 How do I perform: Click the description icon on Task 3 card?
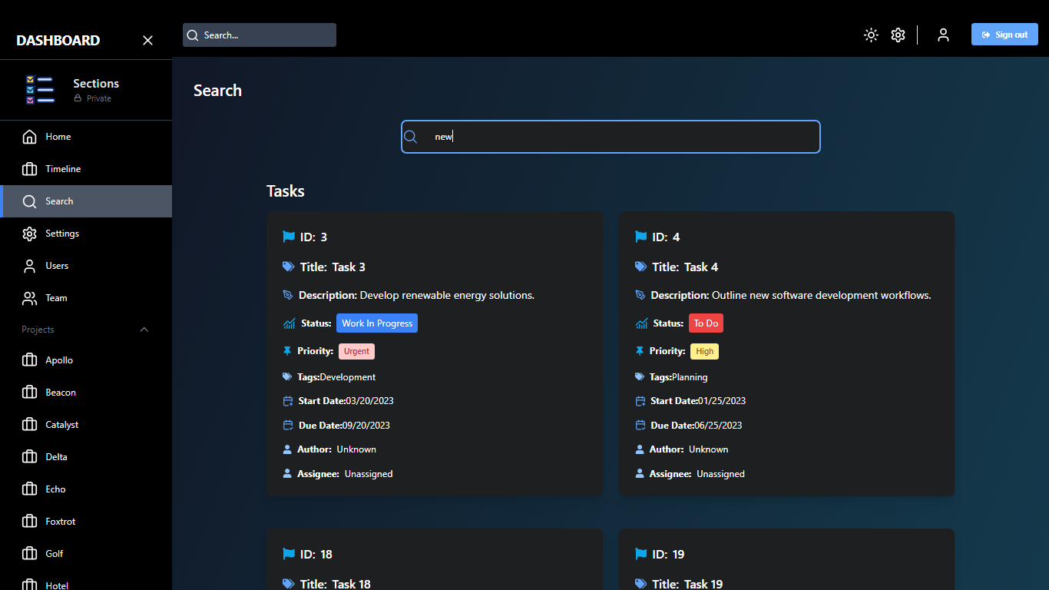(x=288, y=295)
